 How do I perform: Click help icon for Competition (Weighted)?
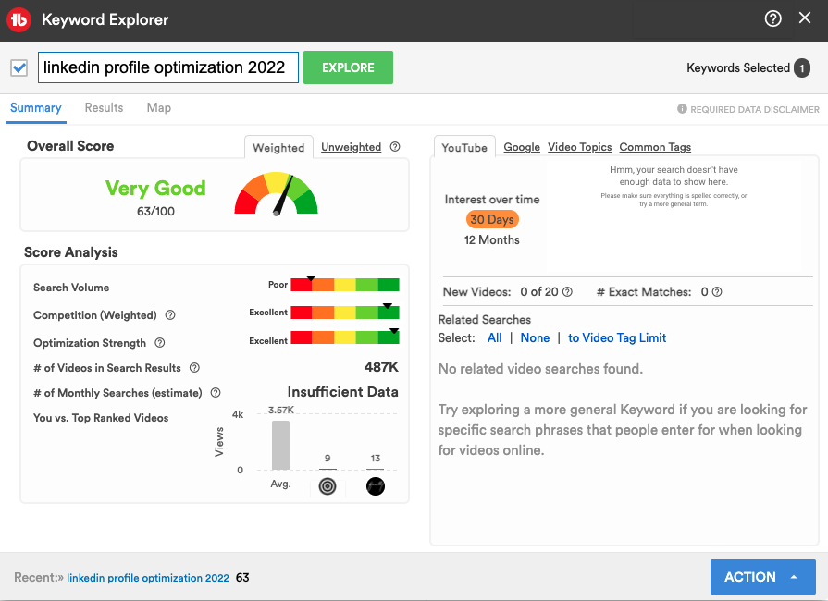(170, 315)
